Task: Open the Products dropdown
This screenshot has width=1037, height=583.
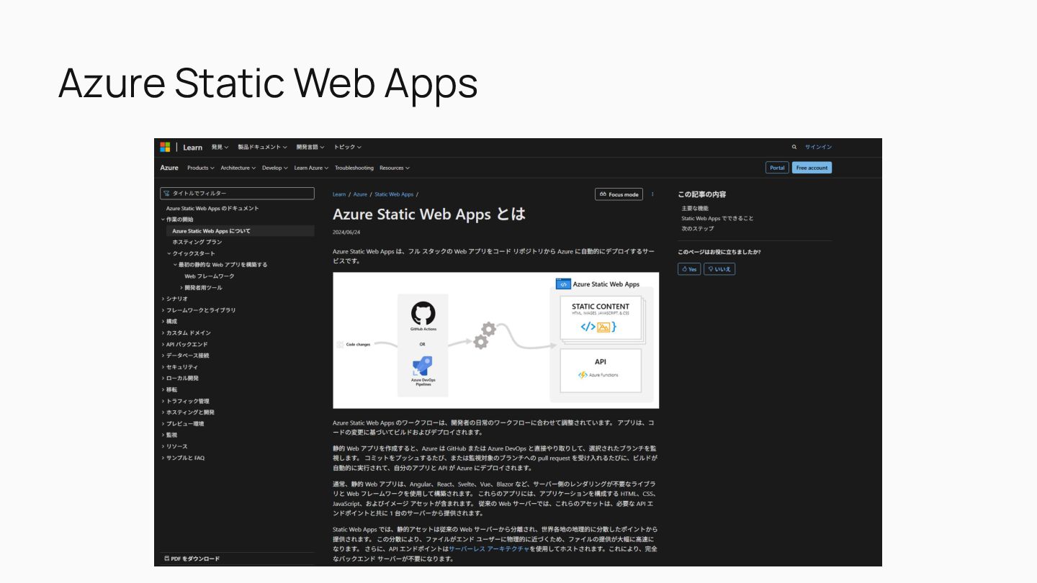Action: tap(201, 168)
